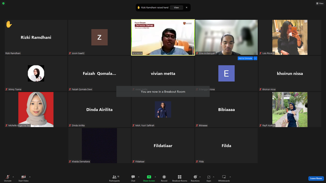The height and width of the screenshot is (183, 326).
Task: Select Khalda Demaliana's dark video tile
Action: click(x=99, y=146)
